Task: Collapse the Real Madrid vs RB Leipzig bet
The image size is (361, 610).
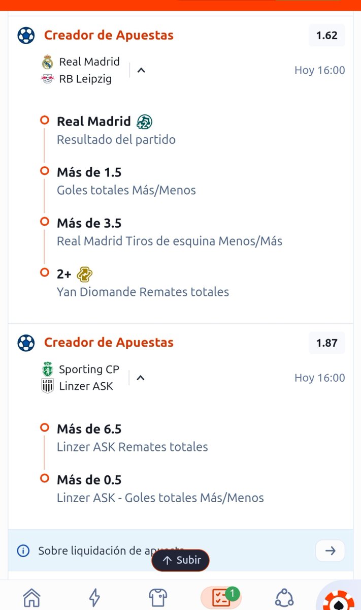Action: point(141,70)
